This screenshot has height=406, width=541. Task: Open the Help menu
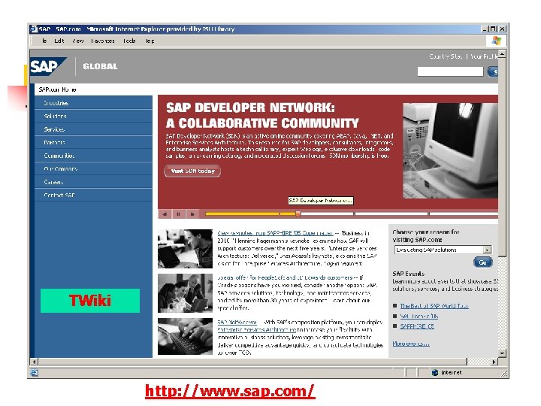[150, 41]
